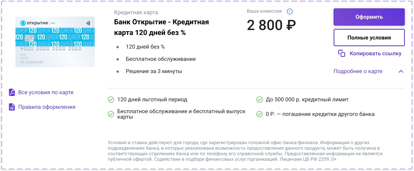
Task: Click the Банк Открытие card title heading
Action: 161,27
